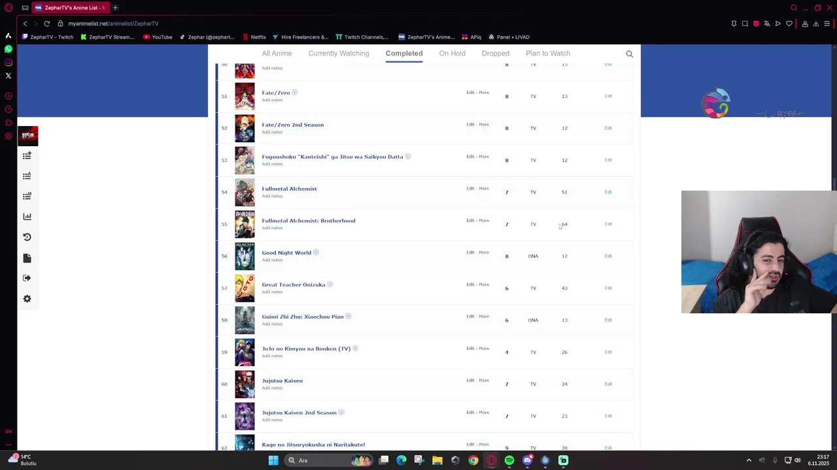
Task: Open the translate page icon
Action: 767,23
